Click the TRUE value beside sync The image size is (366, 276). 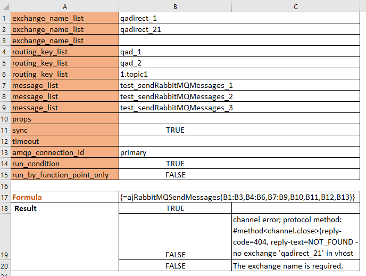pos(174,130)
